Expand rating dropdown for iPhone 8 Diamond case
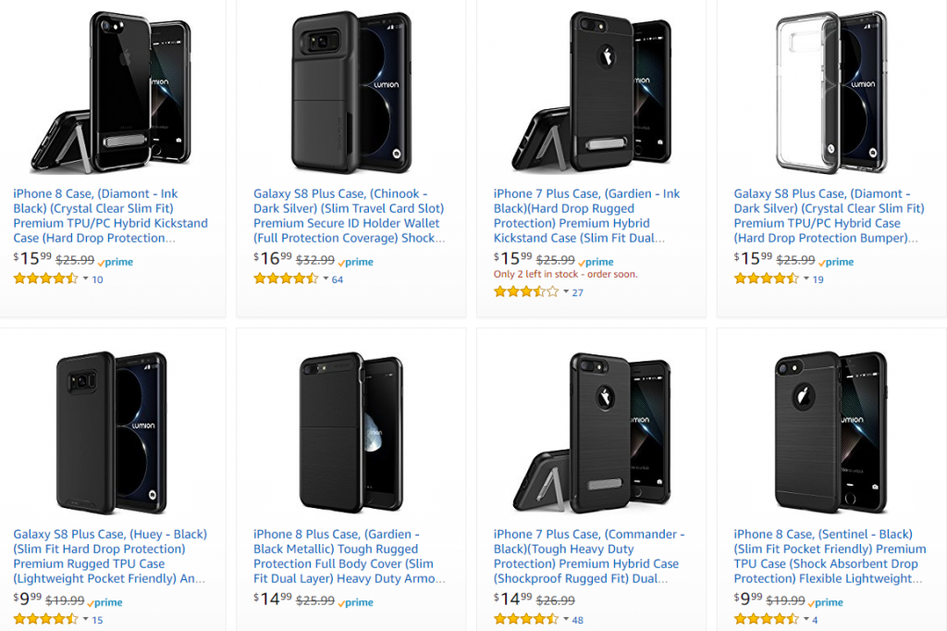 click(x=86, y=278)
